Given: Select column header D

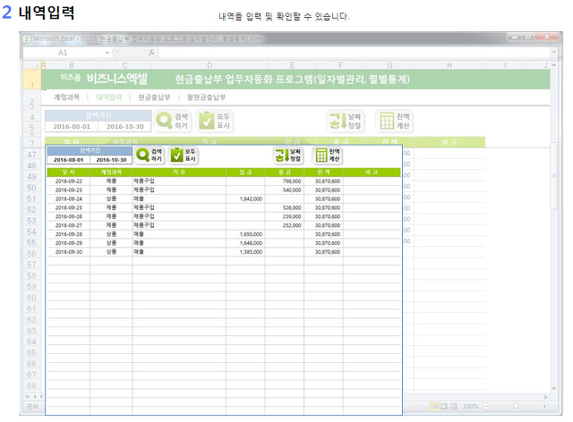Looking at the screenshot, I should 210,65.
